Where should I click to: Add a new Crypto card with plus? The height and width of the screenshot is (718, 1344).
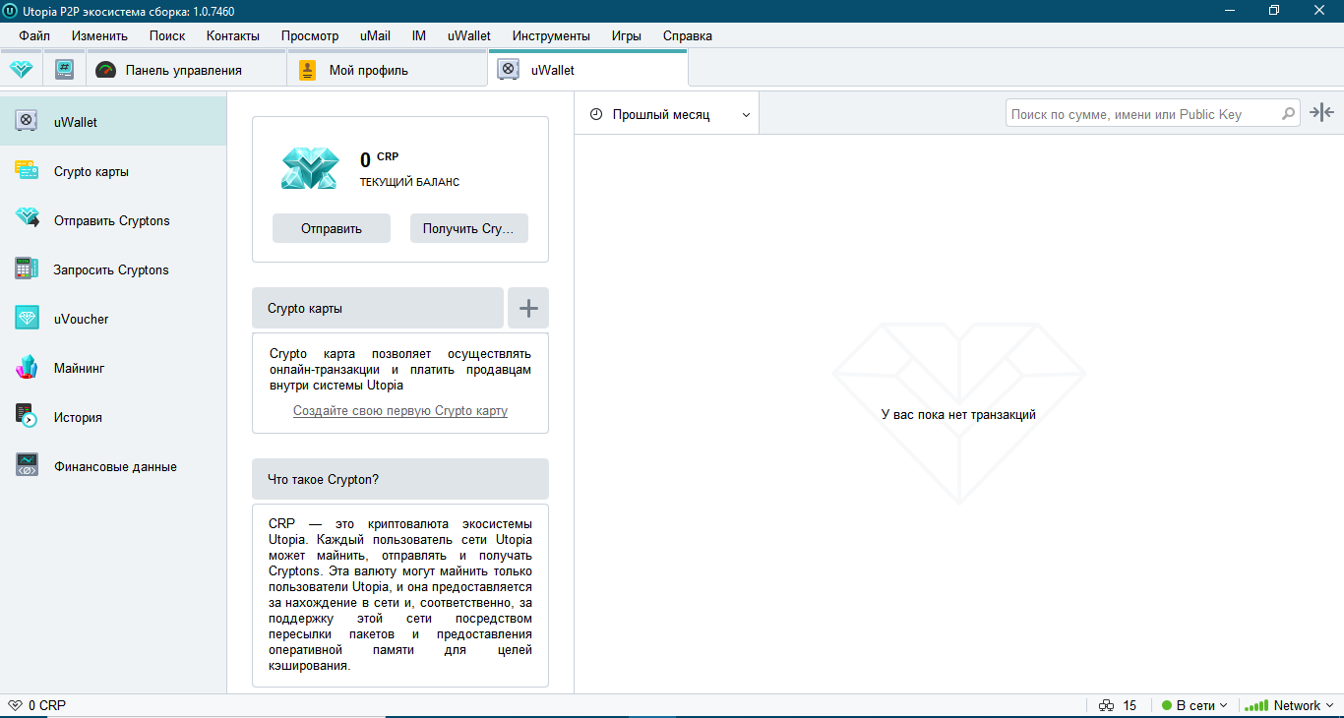point(528,308)
